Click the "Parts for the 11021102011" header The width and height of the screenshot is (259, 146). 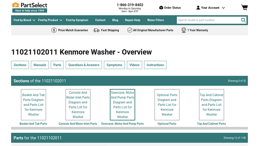tap(38, 138)
